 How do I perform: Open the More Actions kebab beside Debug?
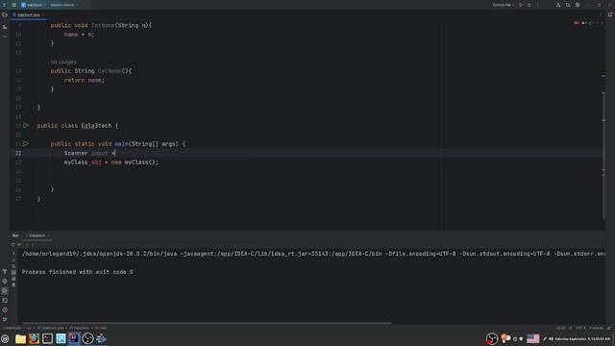tap(538, 5)
